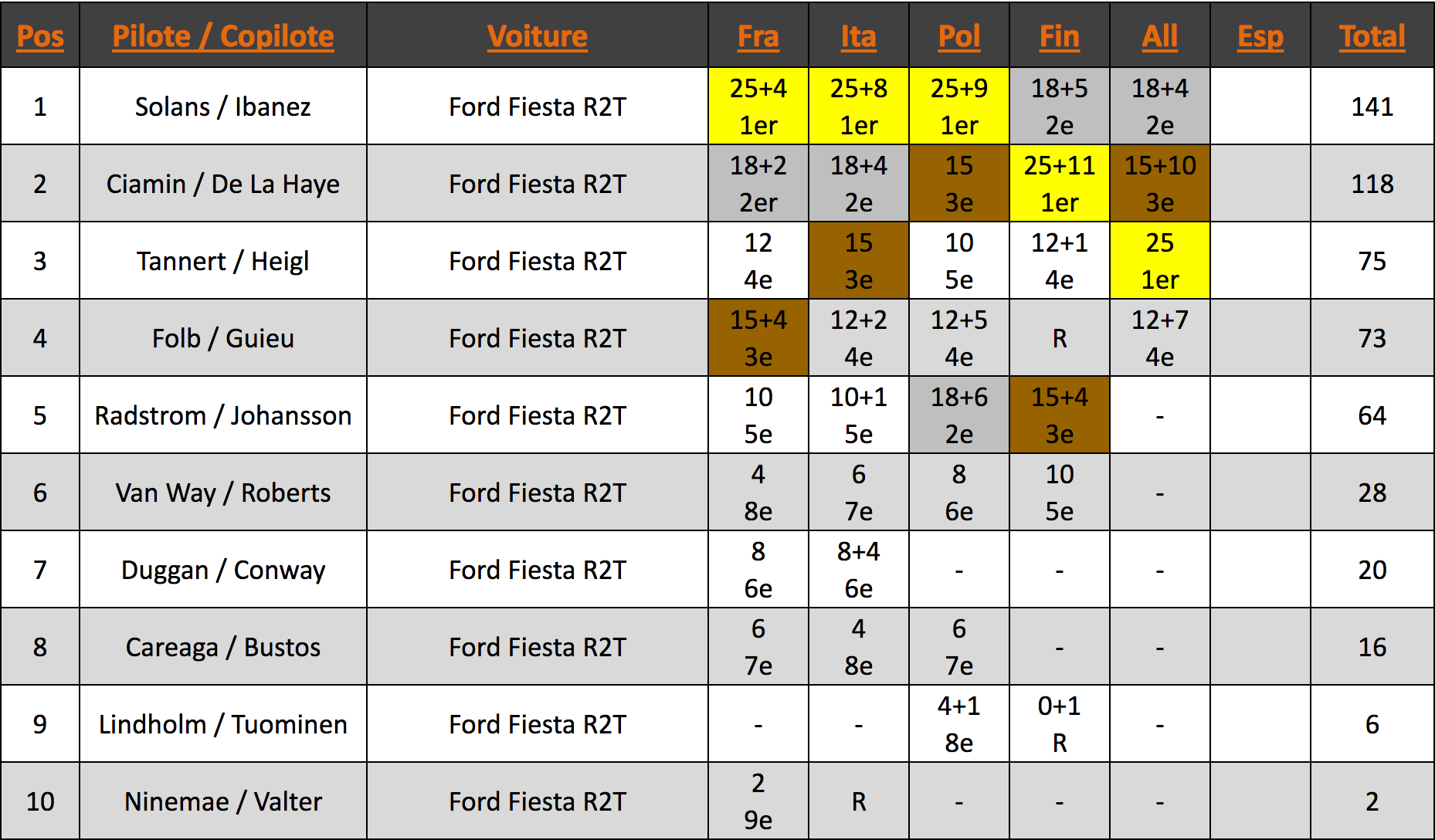1435x840 pixels.
Task: Click Tannert's yellow 25 1er cell
Action: (x=1160, y=261)
